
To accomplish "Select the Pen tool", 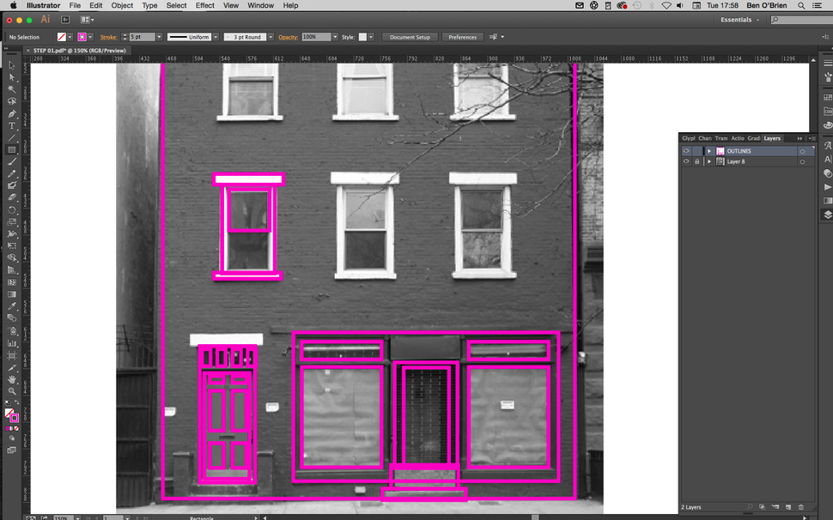I will point(12,114).
